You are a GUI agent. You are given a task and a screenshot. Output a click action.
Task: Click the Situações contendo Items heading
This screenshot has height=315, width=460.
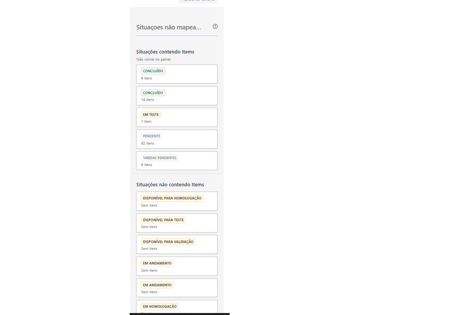(x=165, y=52)
